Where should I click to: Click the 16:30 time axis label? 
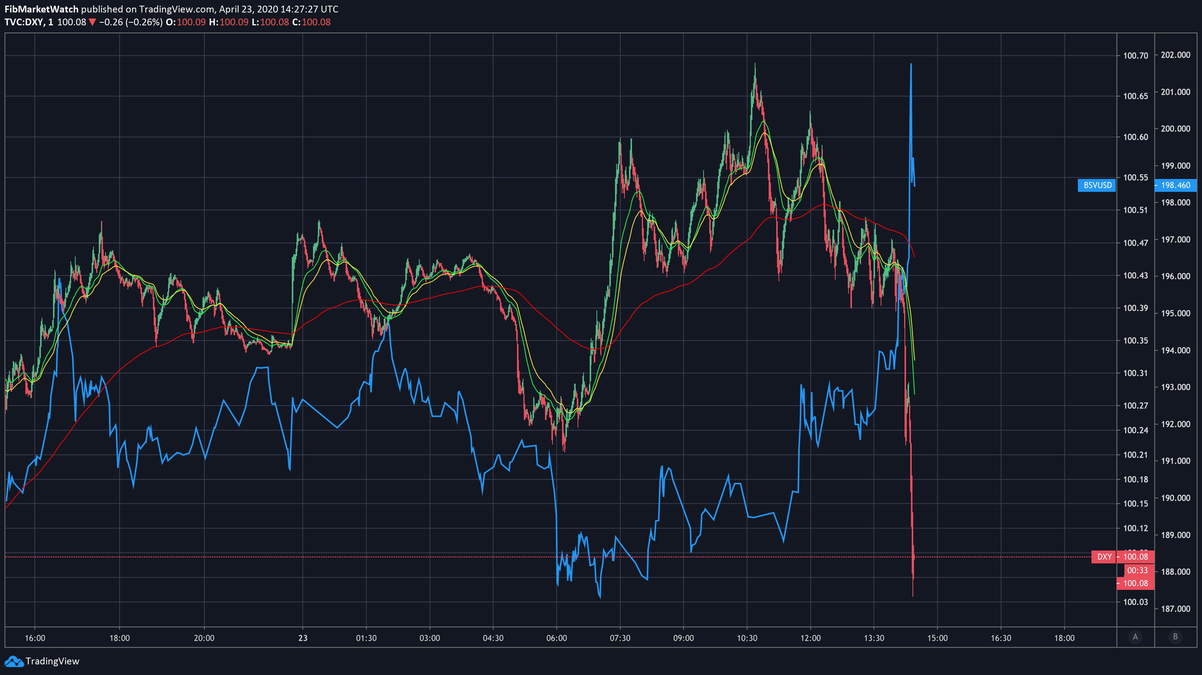[1001, 638]
